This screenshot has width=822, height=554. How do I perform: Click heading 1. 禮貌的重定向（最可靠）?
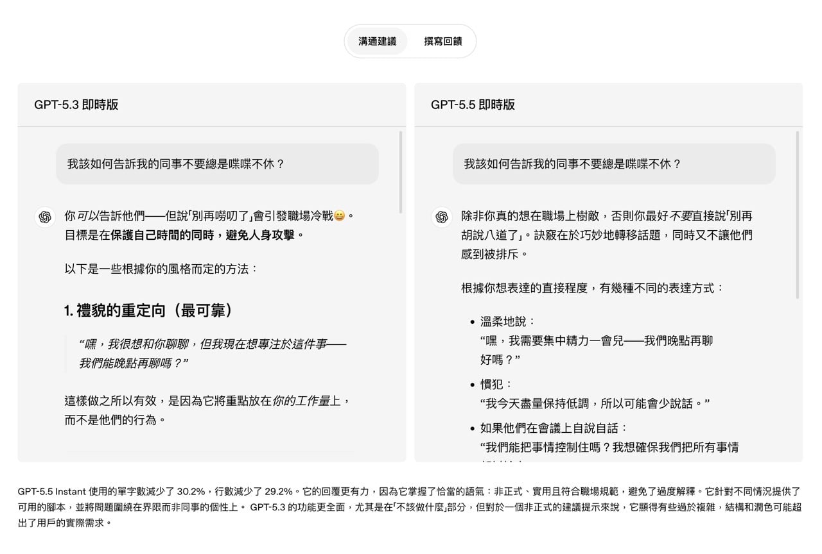click(149, 311)
